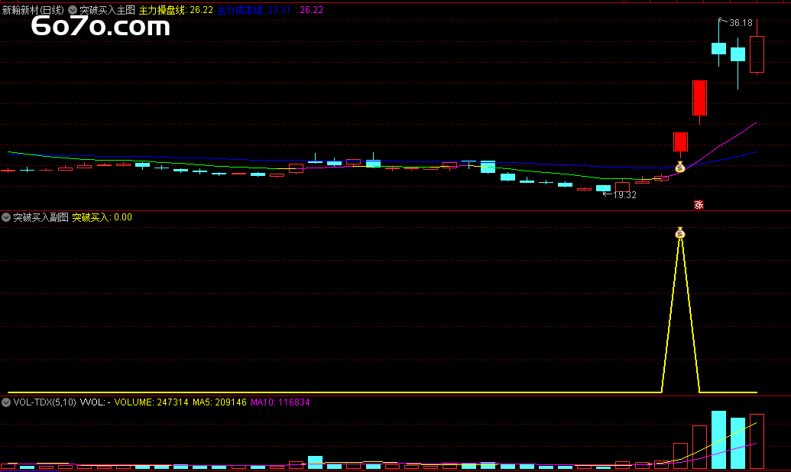This screenshot has height=472, width=791.
Task: Select the last hollow red candlestick
Action: [x=757, y=54]
